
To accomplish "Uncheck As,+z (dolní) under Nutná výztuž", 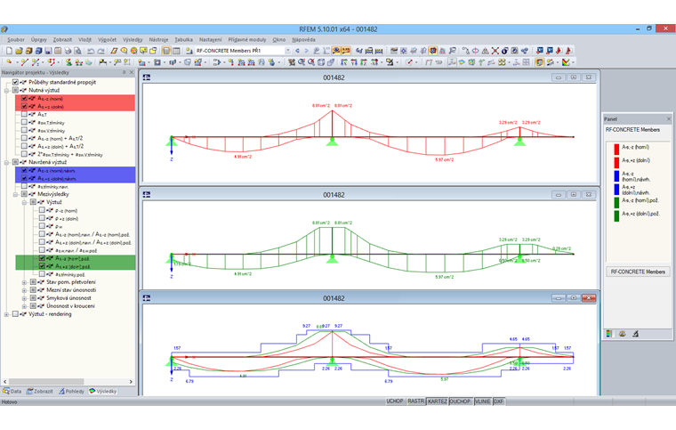I will [24, 106].
